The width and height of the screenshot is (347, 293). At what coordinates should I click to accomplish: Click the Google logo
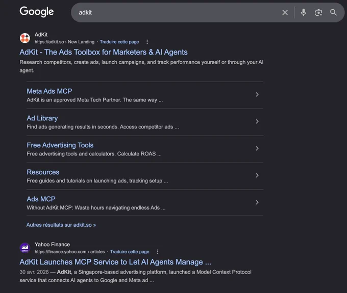37,12
